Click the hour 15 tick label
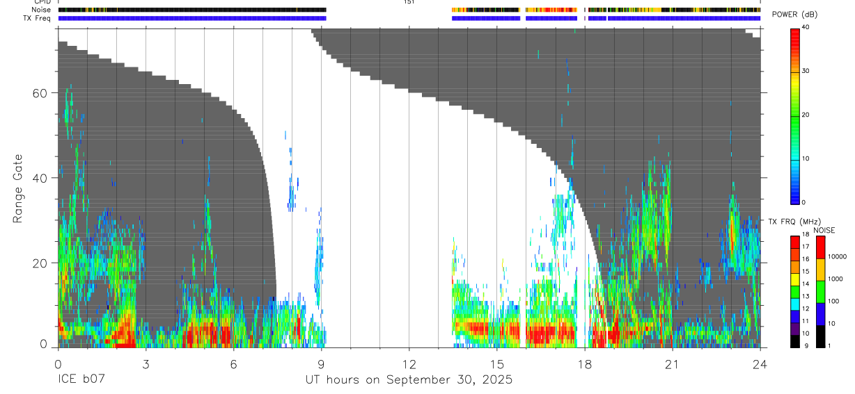Screen dimensions: 855x394 (496, 363)
